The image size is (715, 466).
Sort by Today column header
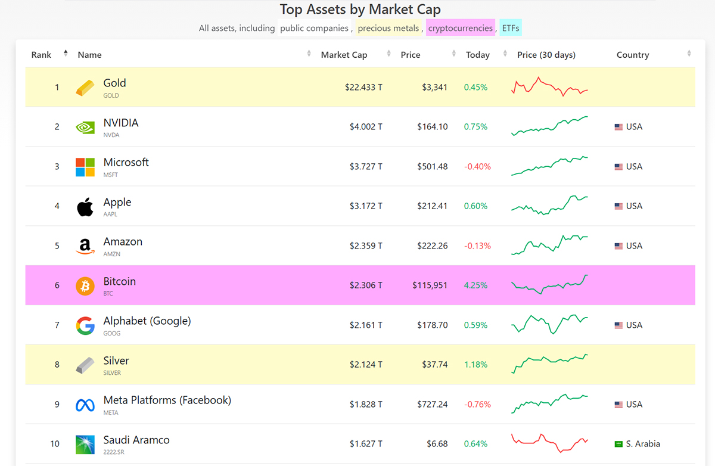tap(477, 55)
